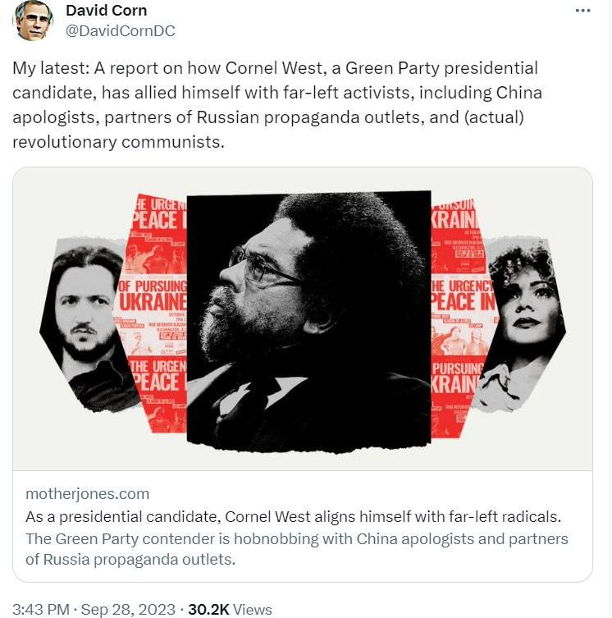
Task: Click the card description about Green Party contender
Action: click(x=297, y=549)
